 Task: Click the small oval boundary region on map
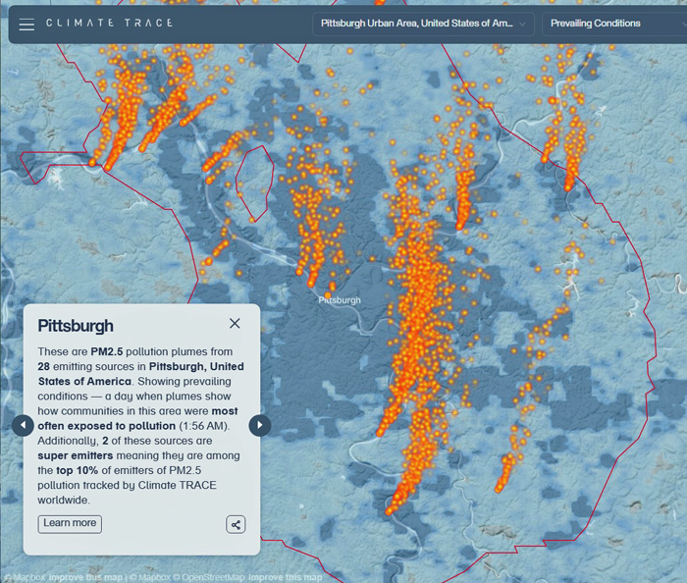click(x=255, y=184)
